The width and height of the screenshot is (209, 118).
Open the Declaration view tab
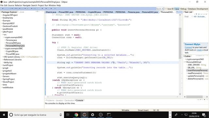pyautogui.click(x=69, y=101)
